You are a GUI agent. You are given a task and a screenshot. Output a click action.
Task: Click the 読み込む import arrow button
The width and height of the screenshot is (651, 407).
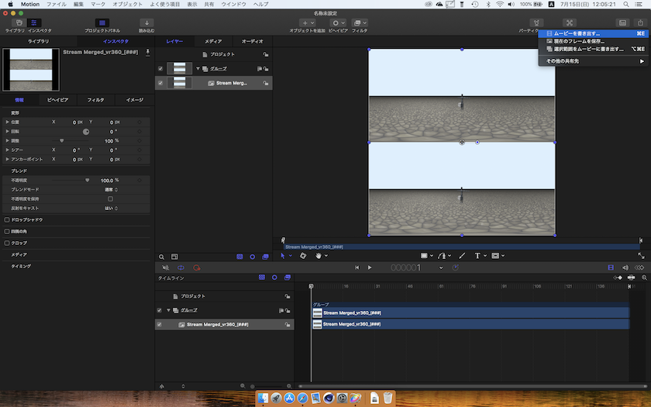pos(146,22)
